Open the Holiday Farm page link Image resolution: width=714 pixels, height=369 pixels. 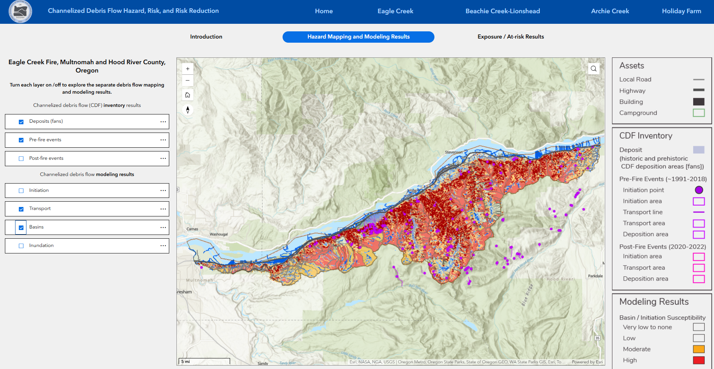coord(681,11)
